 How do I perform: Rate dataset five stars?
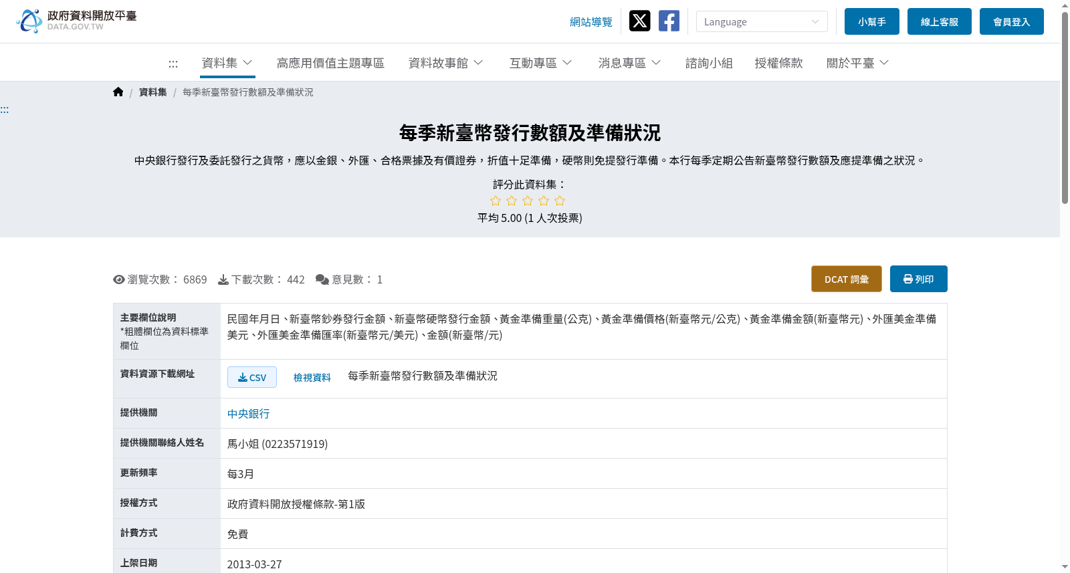tap(560, 201)
